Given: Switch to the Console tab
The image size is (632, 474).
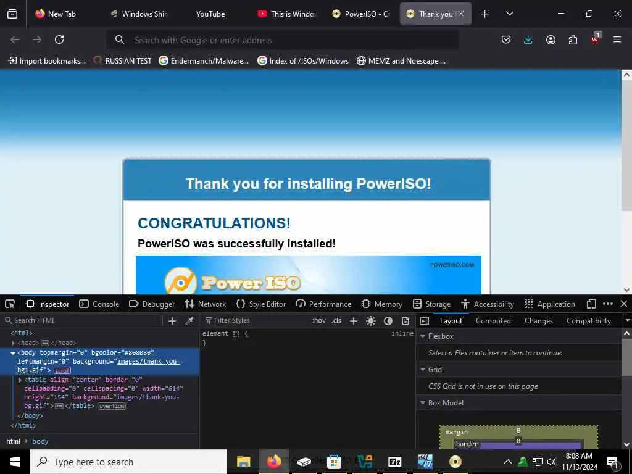Looking at the screenshot, I should [99, 304].
